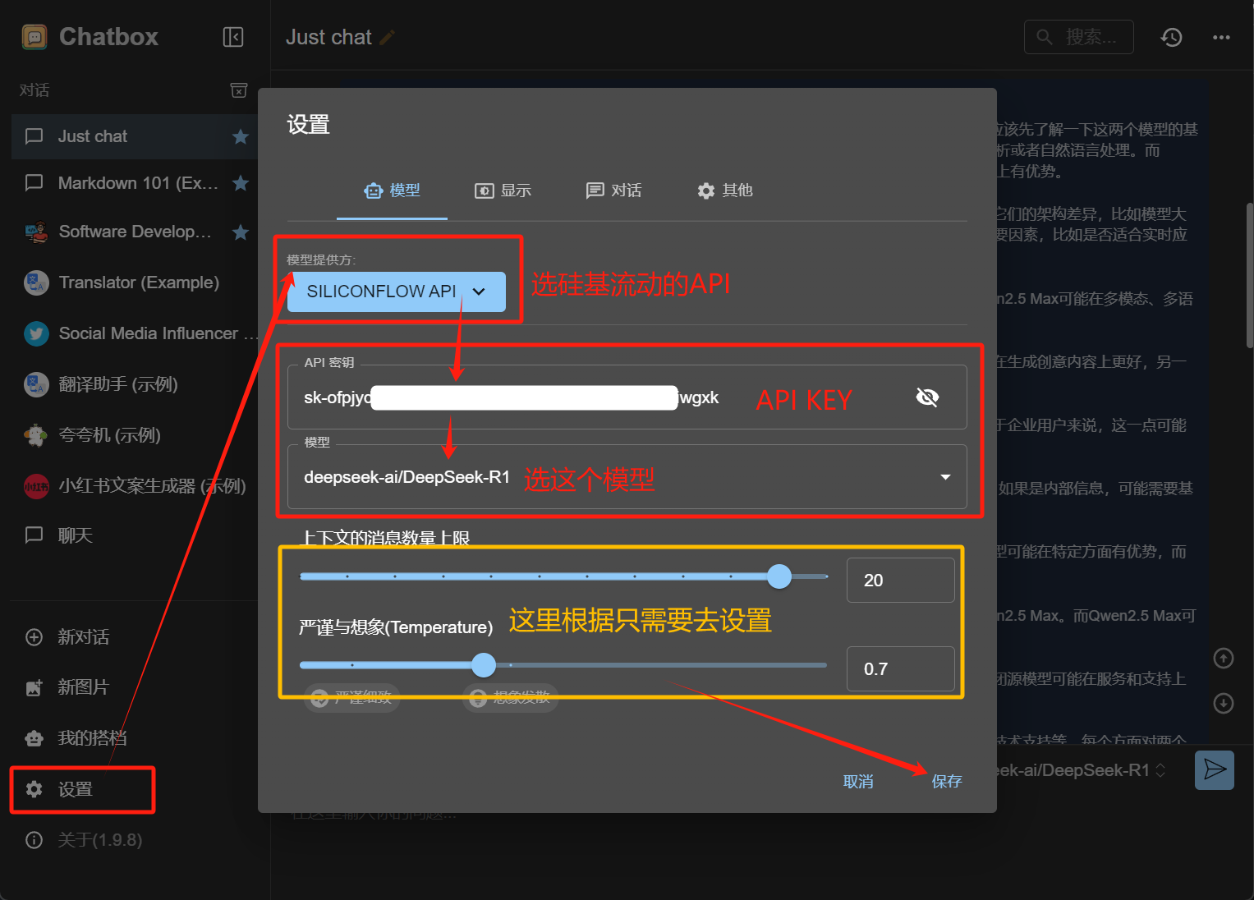Open the chat history clock icon

[x=1171, y=37]
